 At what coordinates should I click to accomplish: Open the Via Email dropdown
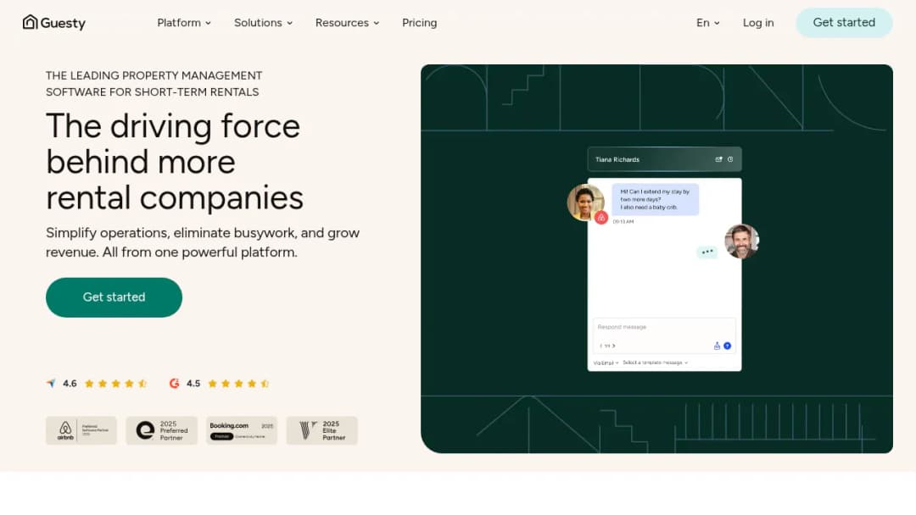(x=606, y=363)
